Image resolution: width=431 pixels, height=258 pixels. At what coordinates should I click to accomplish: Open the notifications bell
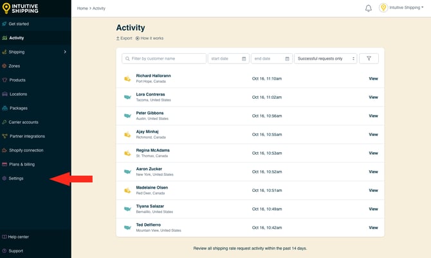369,8
